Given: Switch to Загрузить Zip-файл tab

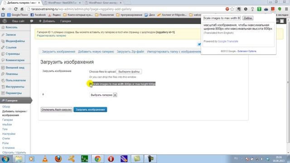Looking at the screenshot, I should pyautogui.click(x=130, y=52).
